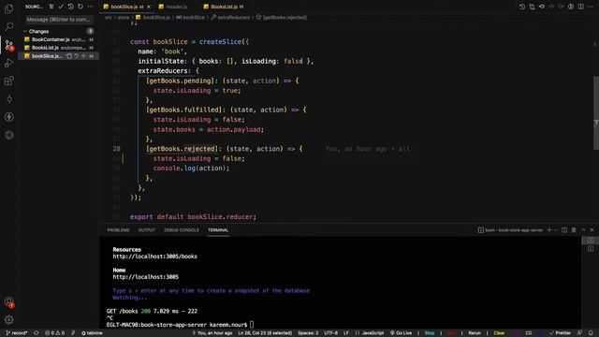Open the DEBUG CONSOLE panel tab
599x337 pixels.
tap(182, 230)
